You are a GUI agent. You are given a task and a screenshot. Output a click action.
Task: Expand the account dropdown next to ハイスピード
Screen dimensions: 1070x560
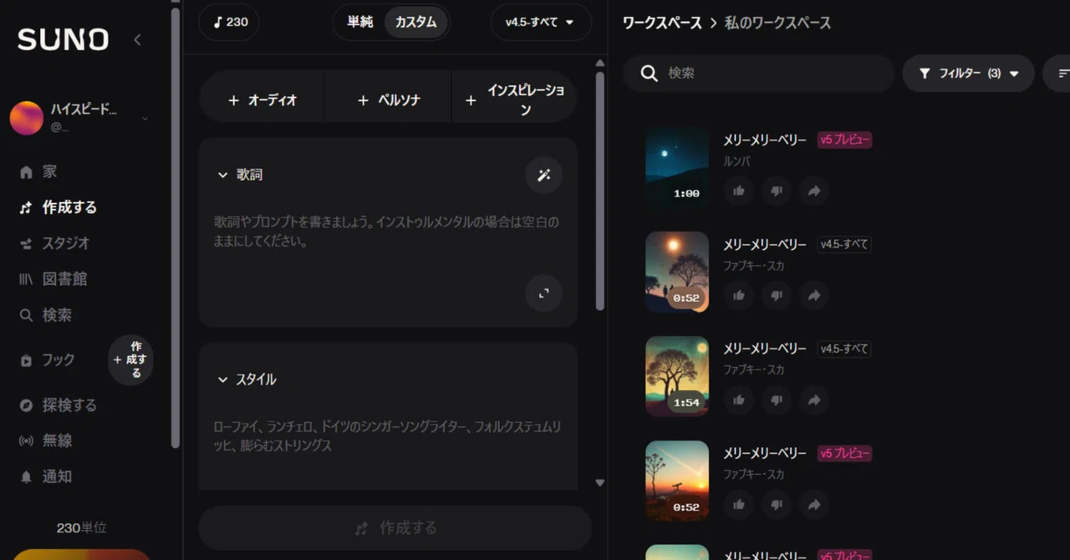coord(145,119)
